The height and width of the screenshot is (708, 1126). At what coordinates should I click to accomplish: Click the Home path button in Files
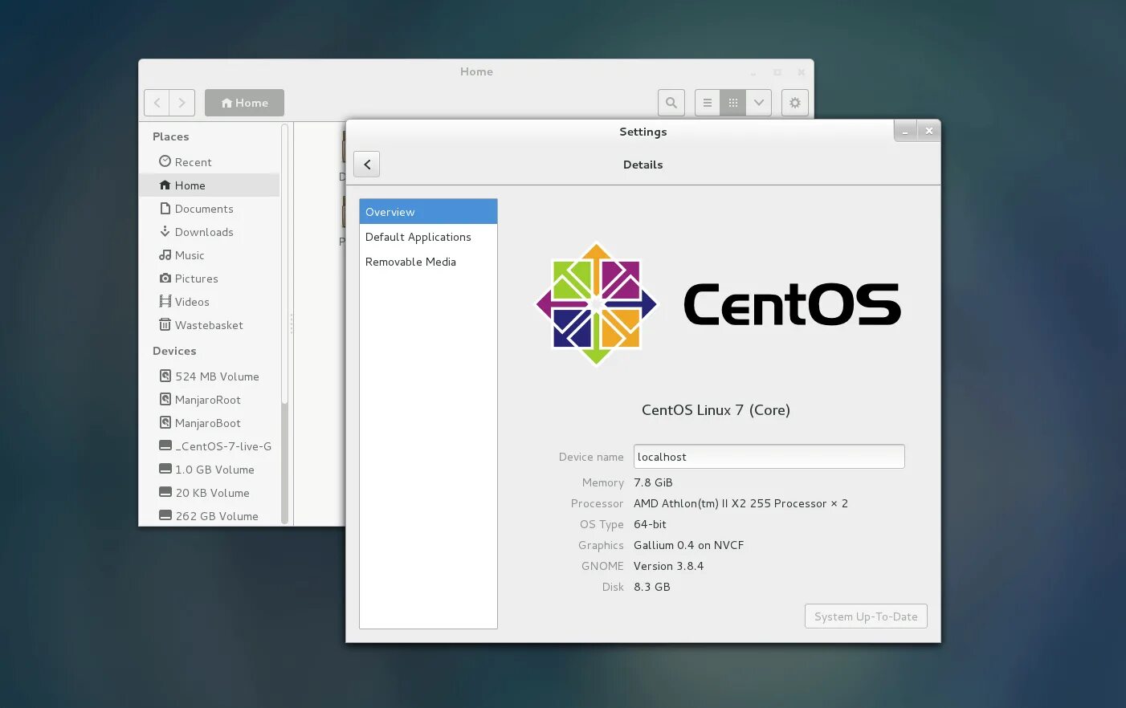point(244,103)
